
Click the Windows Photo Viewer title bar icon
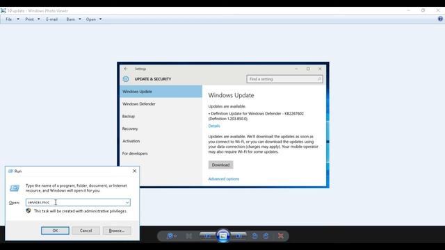[3, 11]
